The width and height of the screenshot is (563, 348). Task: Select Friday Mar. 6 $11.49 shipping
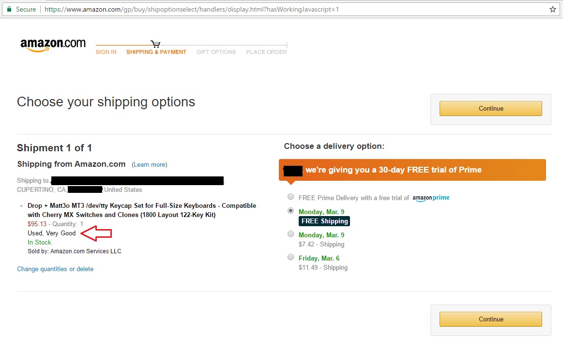coord(290,257)
